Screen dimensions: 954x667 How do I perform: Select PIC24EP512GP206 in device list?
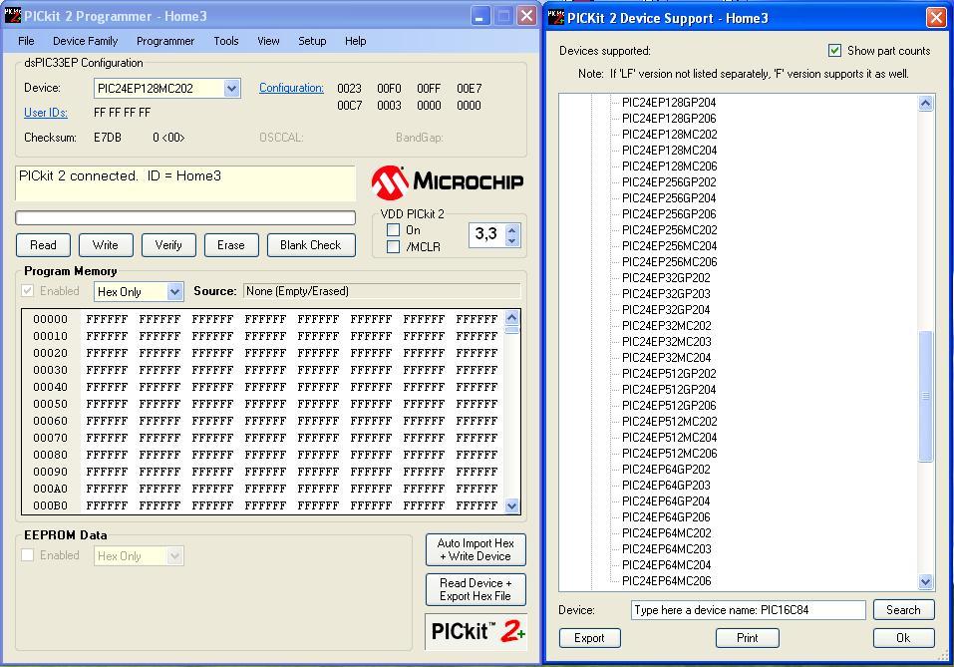pos(669,406)
